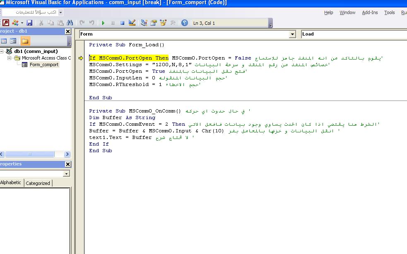Select db1 (comm_input) project item
This screenshot has width=407, height=254.
[x=36, y=51]
